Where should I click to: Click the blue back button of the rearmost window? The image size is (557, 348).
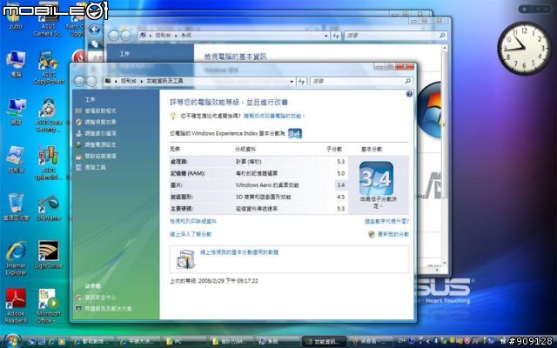pyautogui.click(x=95, y=29)
